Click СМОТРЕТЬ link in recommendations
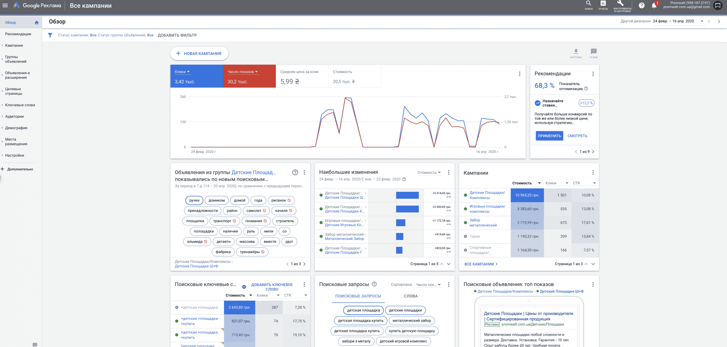 point(577,136)
